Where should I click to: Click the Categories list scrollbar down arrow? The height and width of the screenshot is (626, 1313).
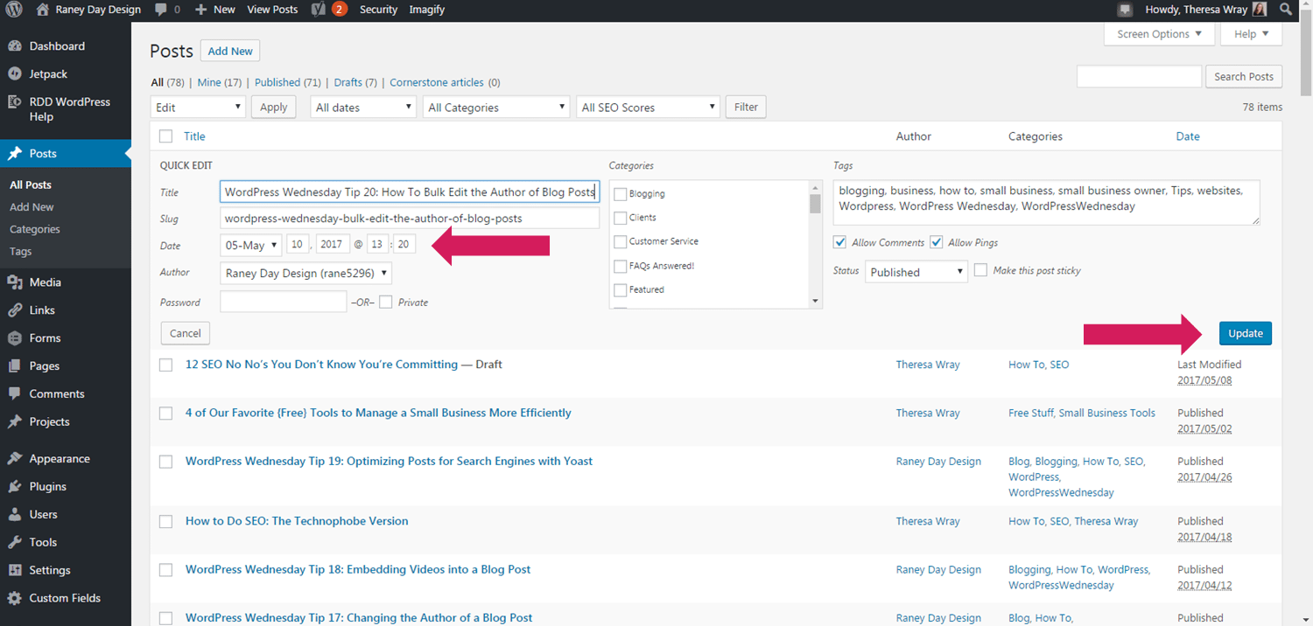[x=816, y=301]
